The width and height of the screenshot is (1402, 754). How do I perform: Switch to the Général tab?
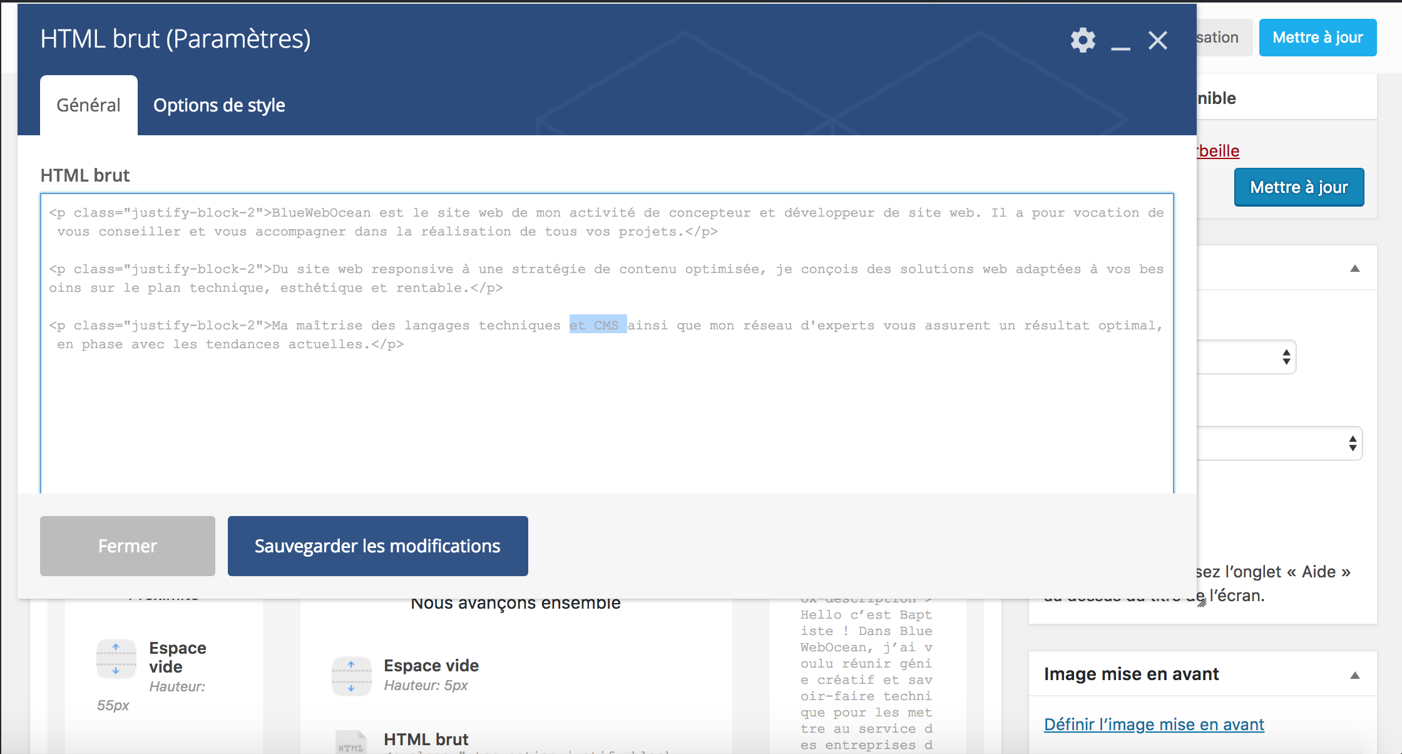(88, 105)
